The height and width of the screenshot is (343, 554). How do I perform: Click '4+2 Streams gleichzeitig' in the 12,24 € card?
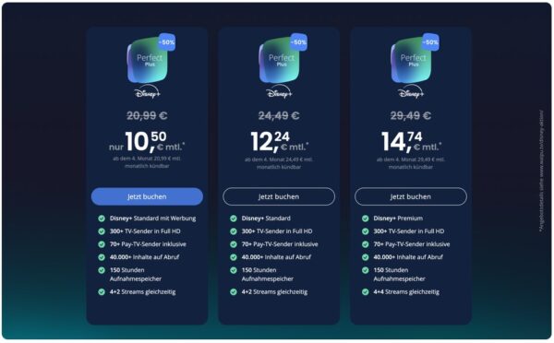pyautogui.click(x=274, y=292)
